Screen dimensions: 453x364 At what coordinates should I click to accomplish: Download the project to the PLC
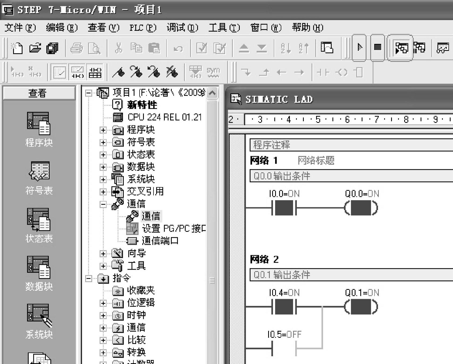(262, 48)
